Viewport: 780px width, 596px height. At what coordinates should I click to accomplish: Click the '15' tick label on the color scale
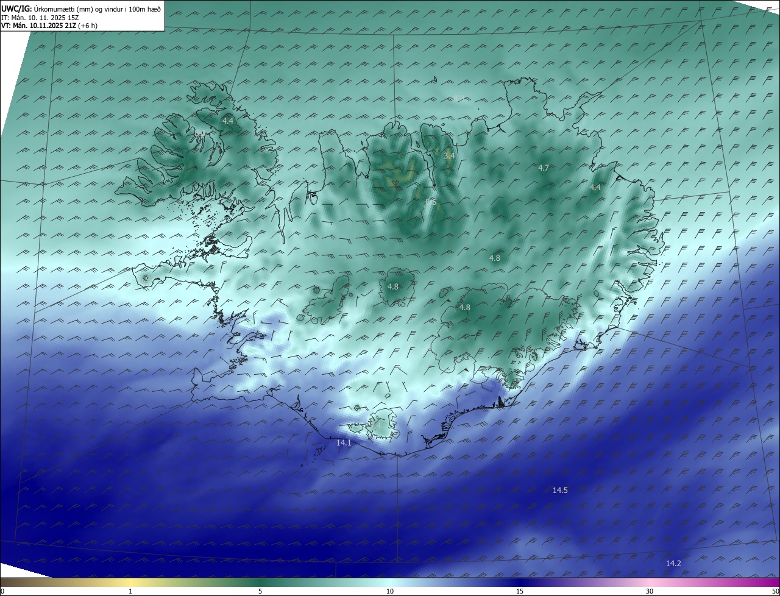[x=520, y=591]
